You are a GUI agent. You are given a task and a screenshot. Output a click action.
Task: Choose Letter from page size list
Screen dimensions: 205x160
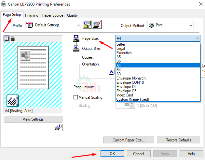click(x=158, y=44)
